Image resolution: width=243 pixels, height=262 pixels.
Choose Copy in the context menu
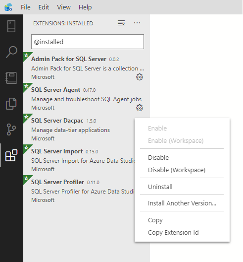click(182, 220)
